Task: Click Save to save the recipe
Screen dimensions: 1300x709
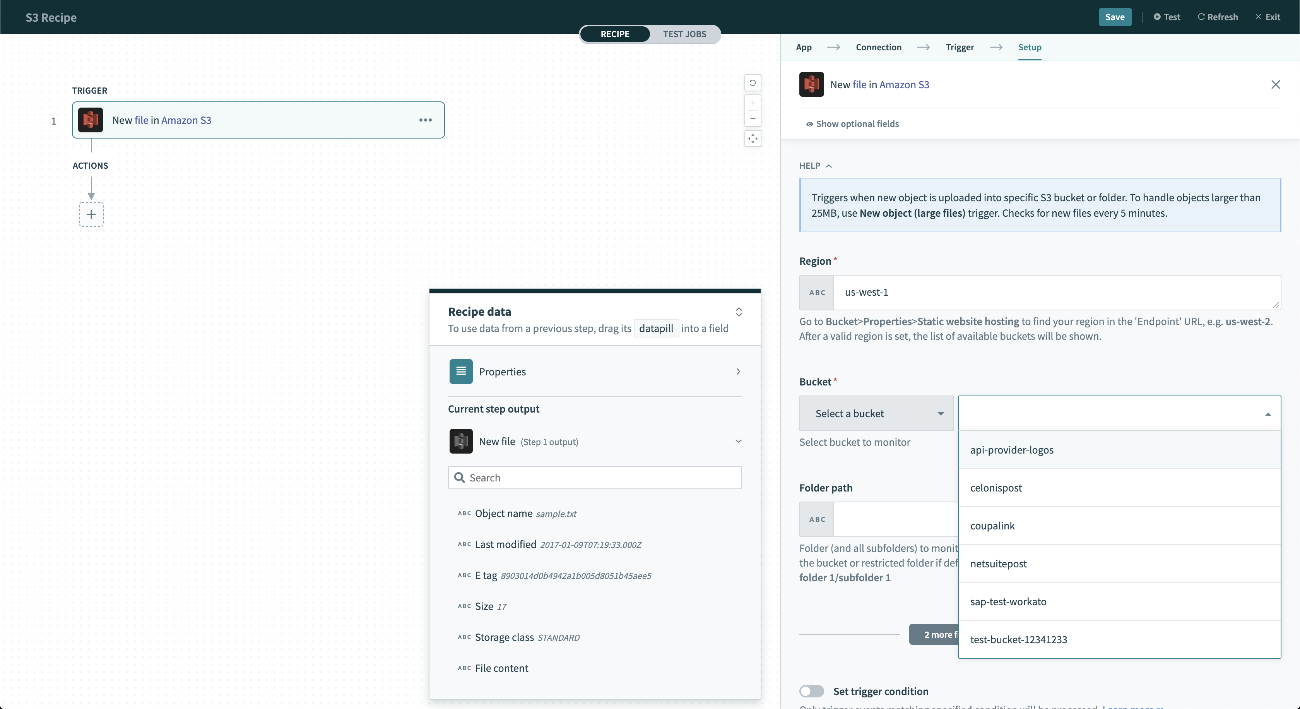Action: pyautogui.click(x=1115, y=17)
